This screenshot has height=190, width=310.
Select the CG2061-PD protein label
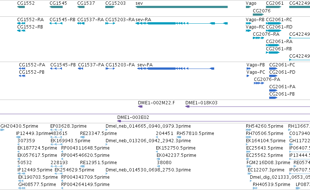[282, 72]
